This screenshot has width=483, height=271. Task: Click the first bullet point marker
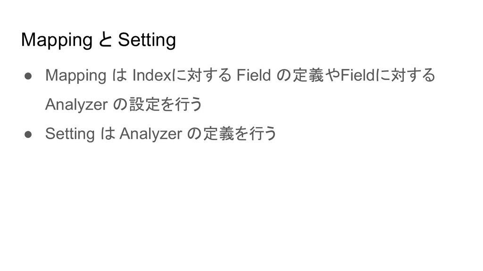tap(28, 76)
